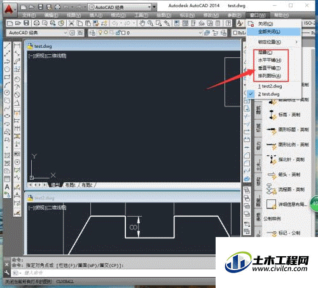Choose 层叠(C) cascade menu entry
The width and height of the screenshot is (318, 288).
(274, 52)
